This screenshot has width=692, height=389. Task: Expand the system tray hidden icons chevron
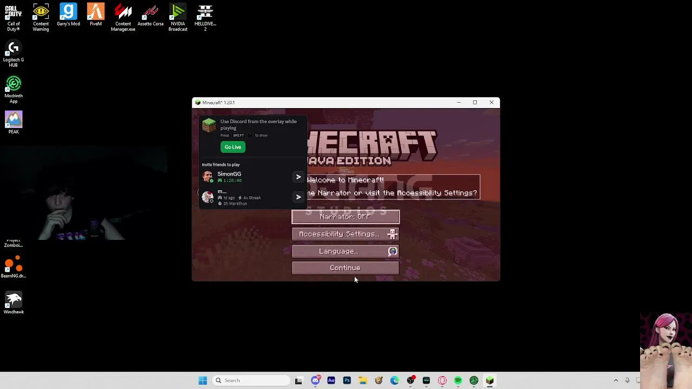[616, 380]
